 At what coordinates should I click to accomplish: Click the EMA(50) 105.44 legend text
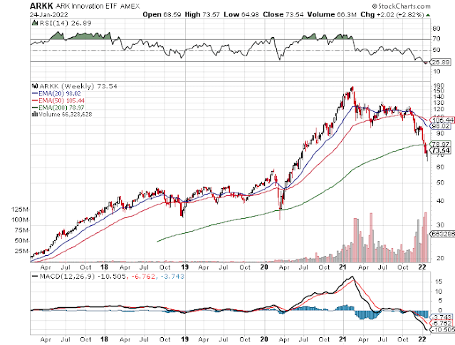[61, 101]
